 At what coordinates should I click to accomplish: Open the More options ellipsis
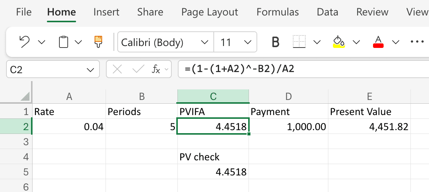417,42
